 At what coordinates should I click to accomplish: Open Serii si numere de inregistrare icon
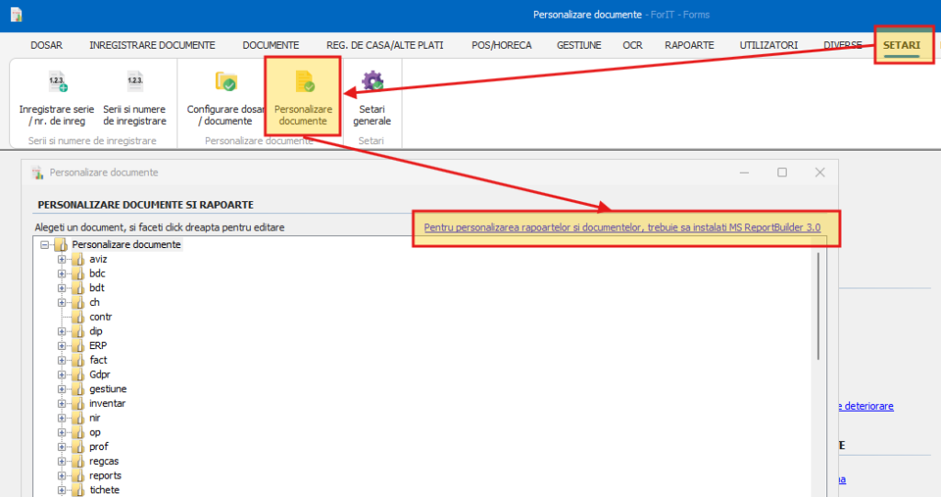pyautogui.click(x=134, y=83)
